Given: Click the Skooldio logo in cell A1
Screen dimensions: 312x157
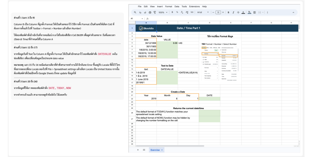Looking at the screenshot, I should 146,28.
